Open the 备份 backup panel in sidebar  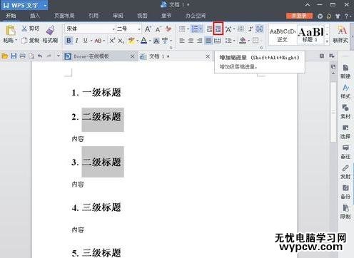pyautogui.click(x=345, y=192)
